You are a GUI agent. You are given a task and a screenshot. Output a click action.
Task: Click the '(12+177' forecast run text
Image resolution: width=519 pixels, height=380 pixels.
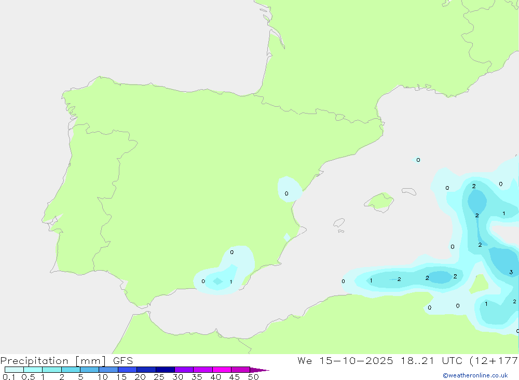point(494,360)
